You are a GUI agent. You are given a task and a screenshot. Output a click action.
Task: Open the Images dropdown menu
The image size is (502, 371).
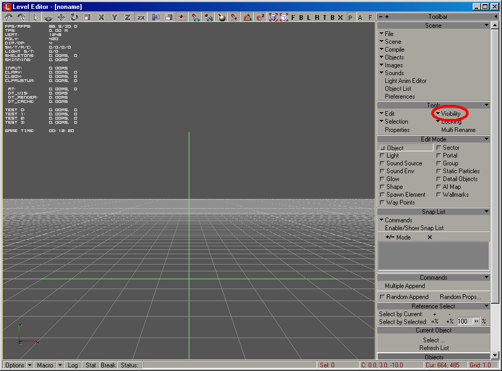tap(391, 65)
